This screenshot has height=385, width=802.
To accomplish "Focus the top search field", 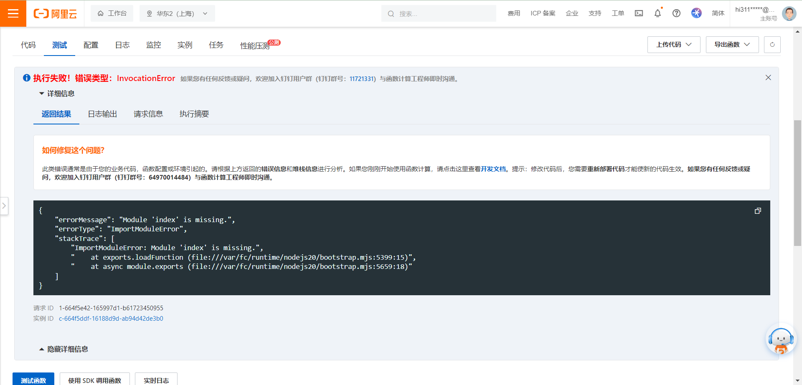I will pos(439,14).
